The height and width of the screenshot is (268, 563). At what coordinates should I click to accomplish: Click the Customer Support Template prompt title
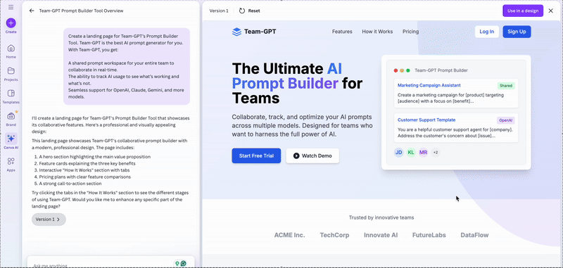[x=426, y=120]
